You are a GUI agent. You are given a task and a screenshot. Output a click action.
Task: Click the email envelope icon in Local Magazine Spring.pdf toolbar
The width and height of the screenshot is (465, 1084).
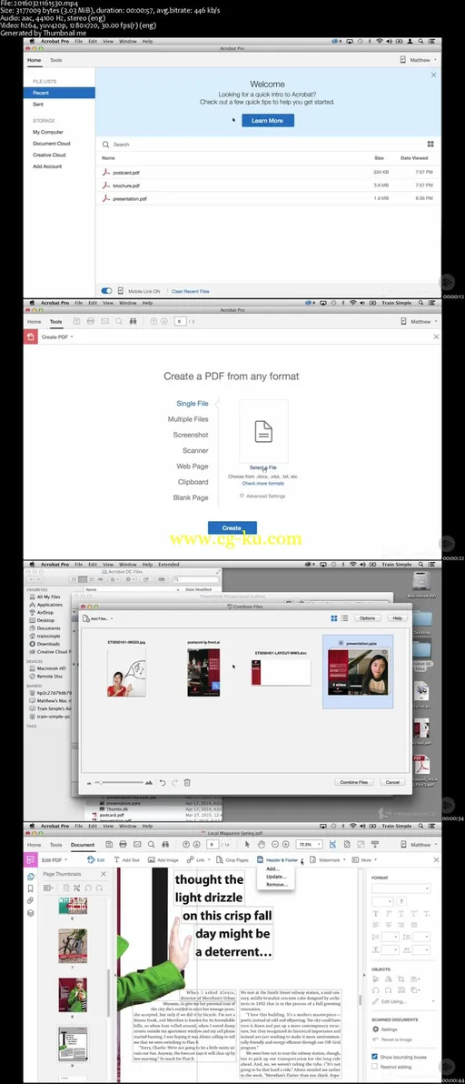tap(137, 844)
